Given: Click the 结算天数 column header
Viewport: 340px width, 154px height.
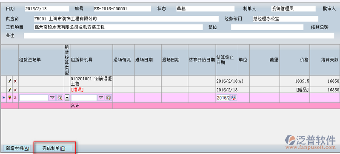Looking at the screenshot, I should 325,60.
